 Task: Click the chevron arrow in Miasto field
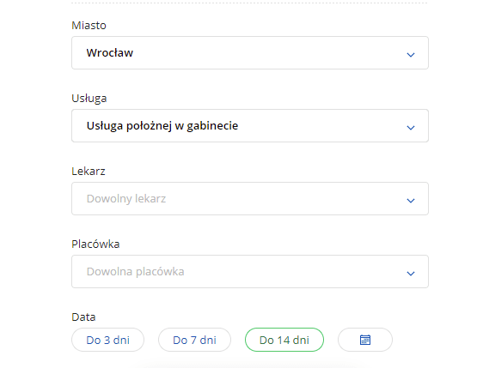point(411,55)
